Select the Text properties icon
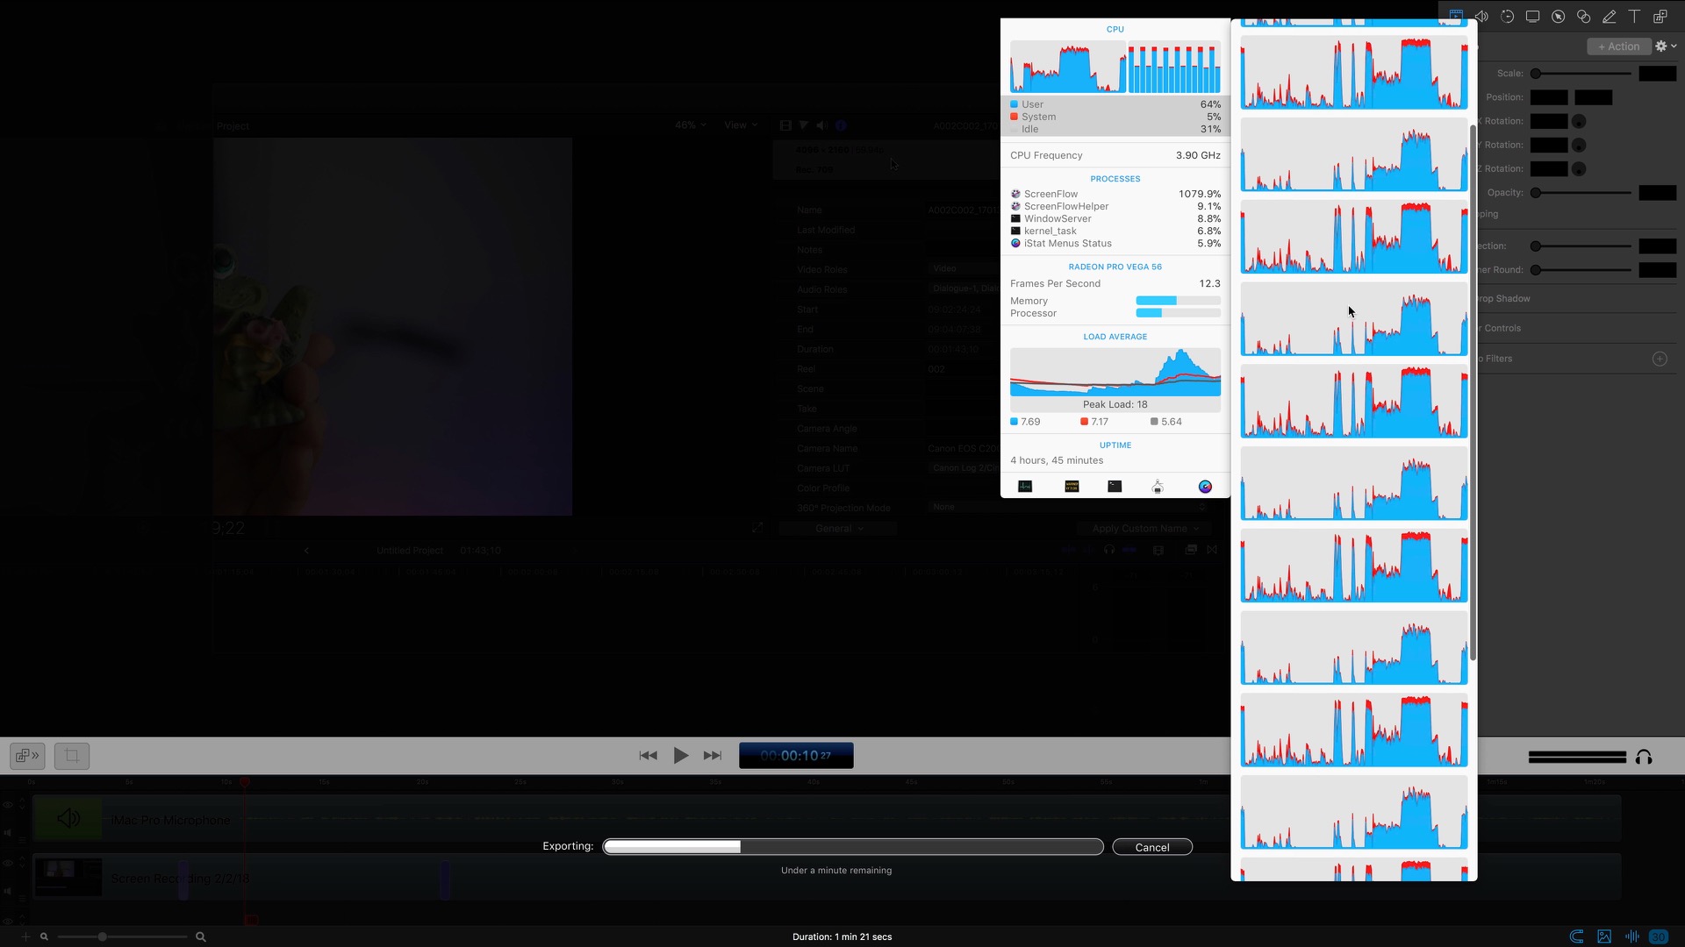Viewport: 1685px width, 947px height. pyautogui.click(x=1634, y=17)
